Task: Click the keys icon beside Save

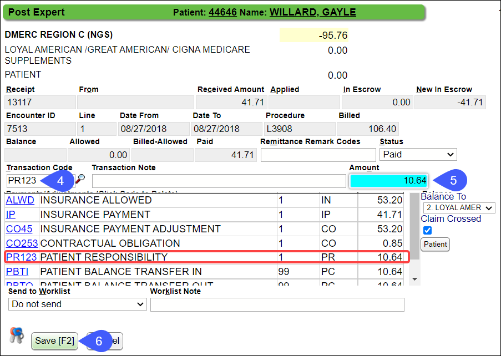Action: (16, 334)
